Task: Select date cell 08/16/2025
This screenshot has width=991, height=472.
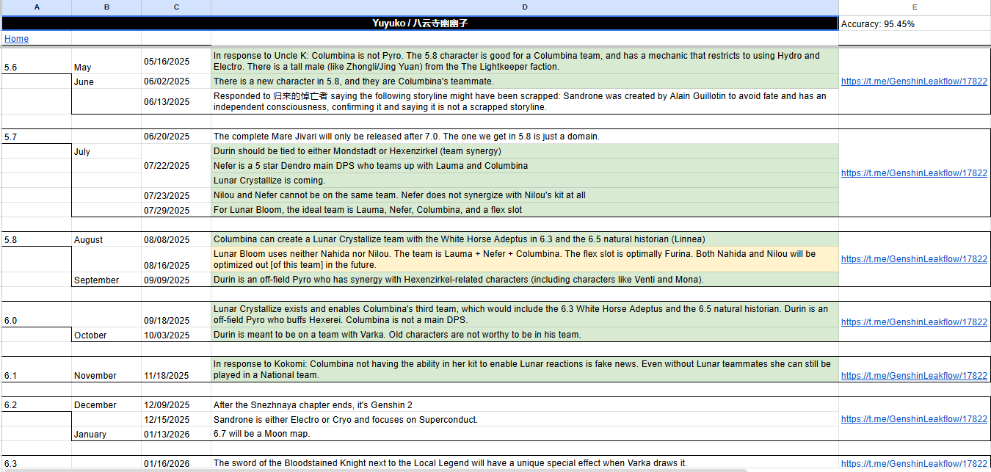Action: coord(176,259)
